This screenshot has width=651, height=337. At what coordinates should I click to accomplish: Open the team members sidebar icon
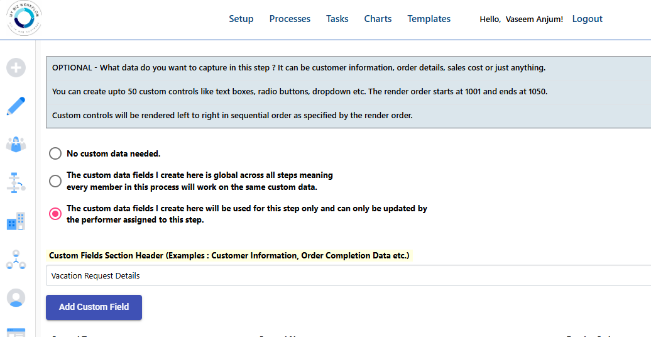(x=16, y=144)
